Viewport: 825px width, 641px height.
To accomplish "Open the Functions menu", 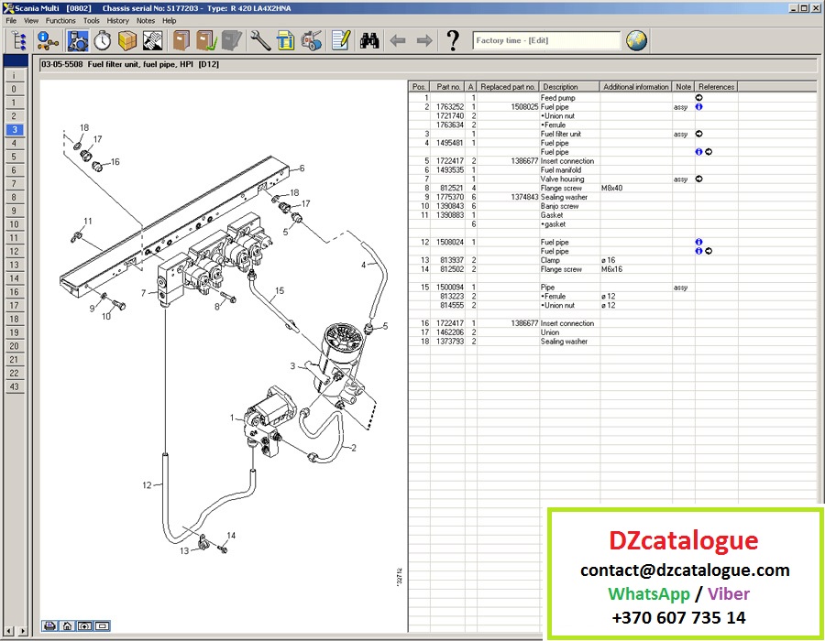I will point(60,20).
